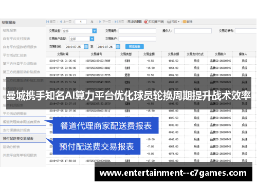Open 自有平台退款明细报表 in sidebar
The image size is (257, 186).
click(x=20, y=47)
